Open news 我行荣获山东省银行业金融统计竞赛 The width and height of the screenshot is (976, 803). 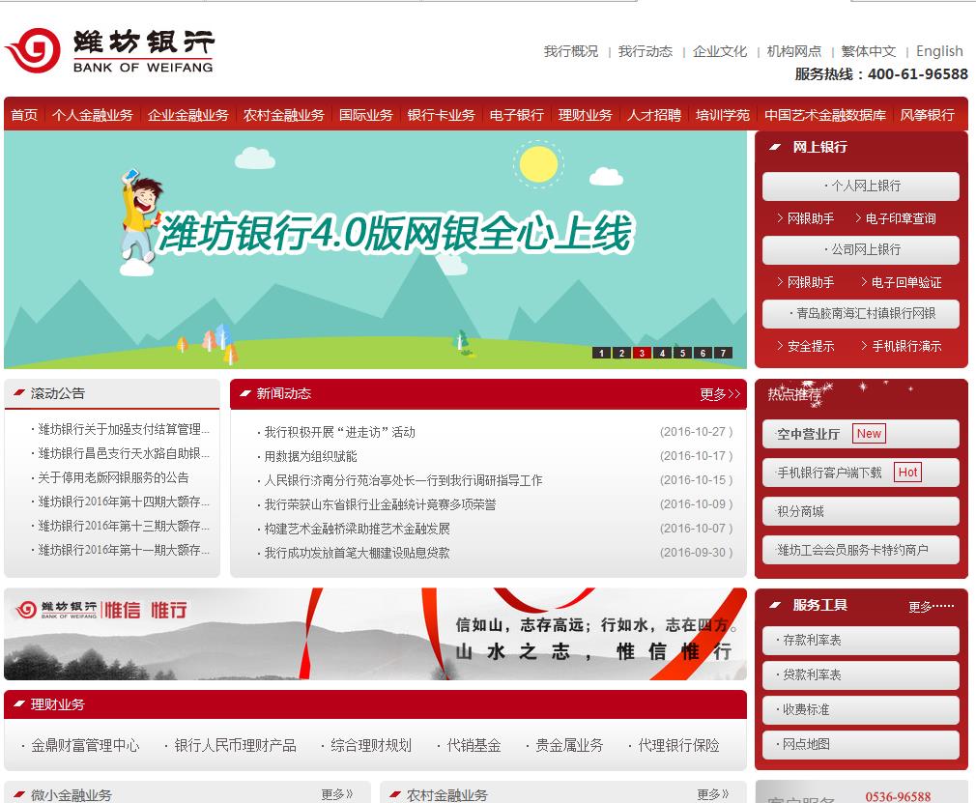(x=381, y=504)
